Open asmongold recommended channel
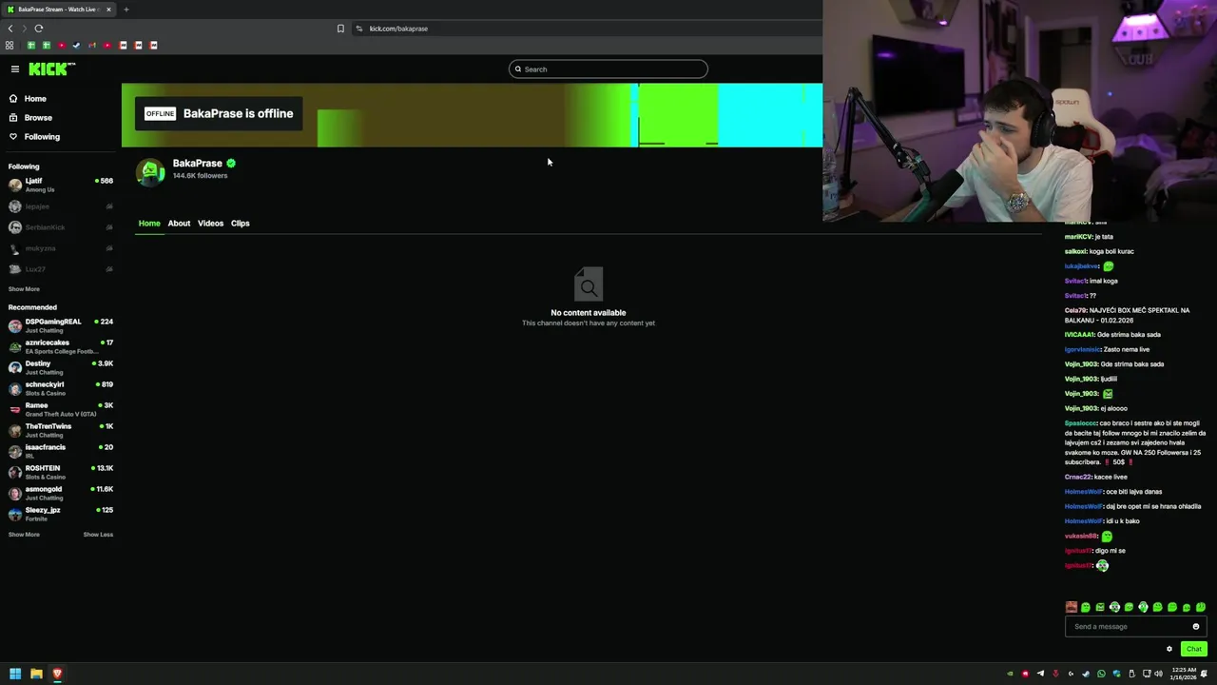1217x685 pixels. click(x=59, y=493)
